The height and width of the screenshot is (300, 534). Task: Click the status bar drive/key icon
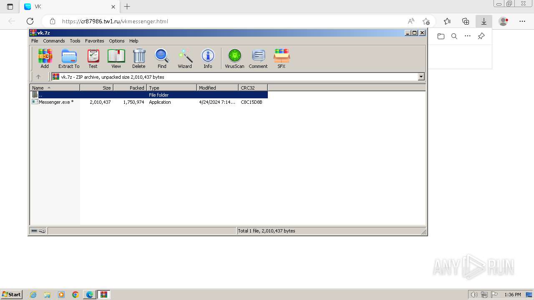[x=38, y=231]
